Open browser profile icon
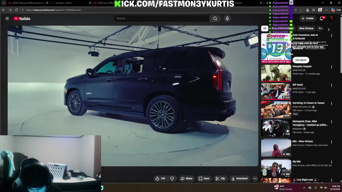The width and height of the screenshot is (342, 192). [320, 10]
